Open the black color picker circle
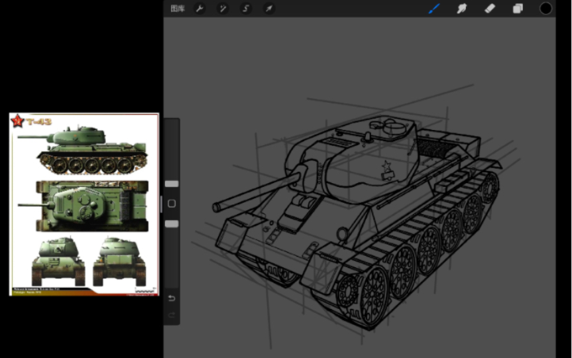The width and height of the screenshot is (572, 358). click(545, 9)
